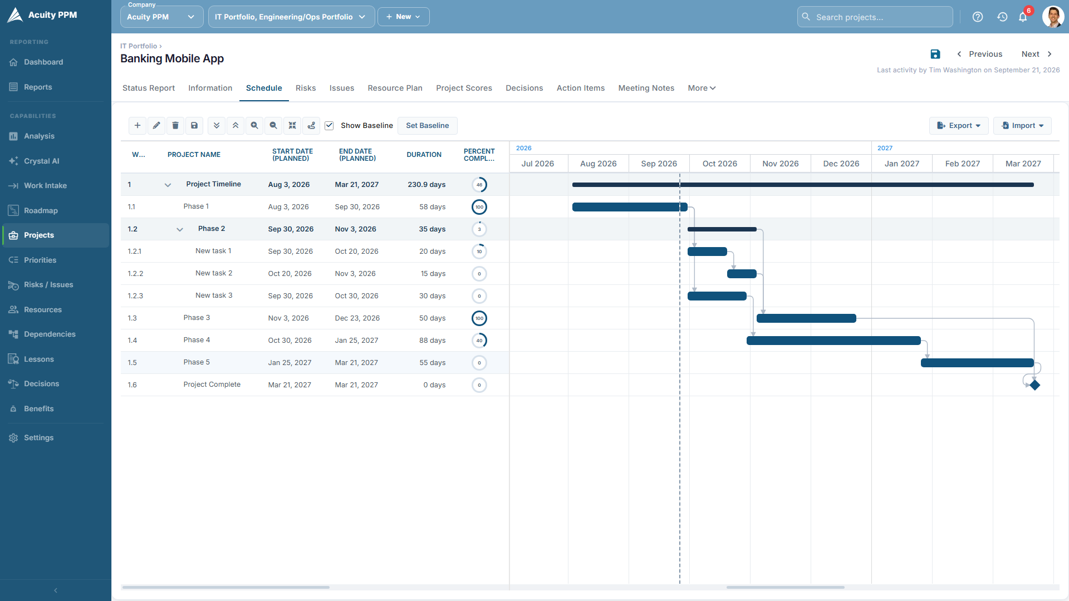Fit the Gantt chart to screen
The height and width of the screenshot is (601, 1069).
coord(292,126)
